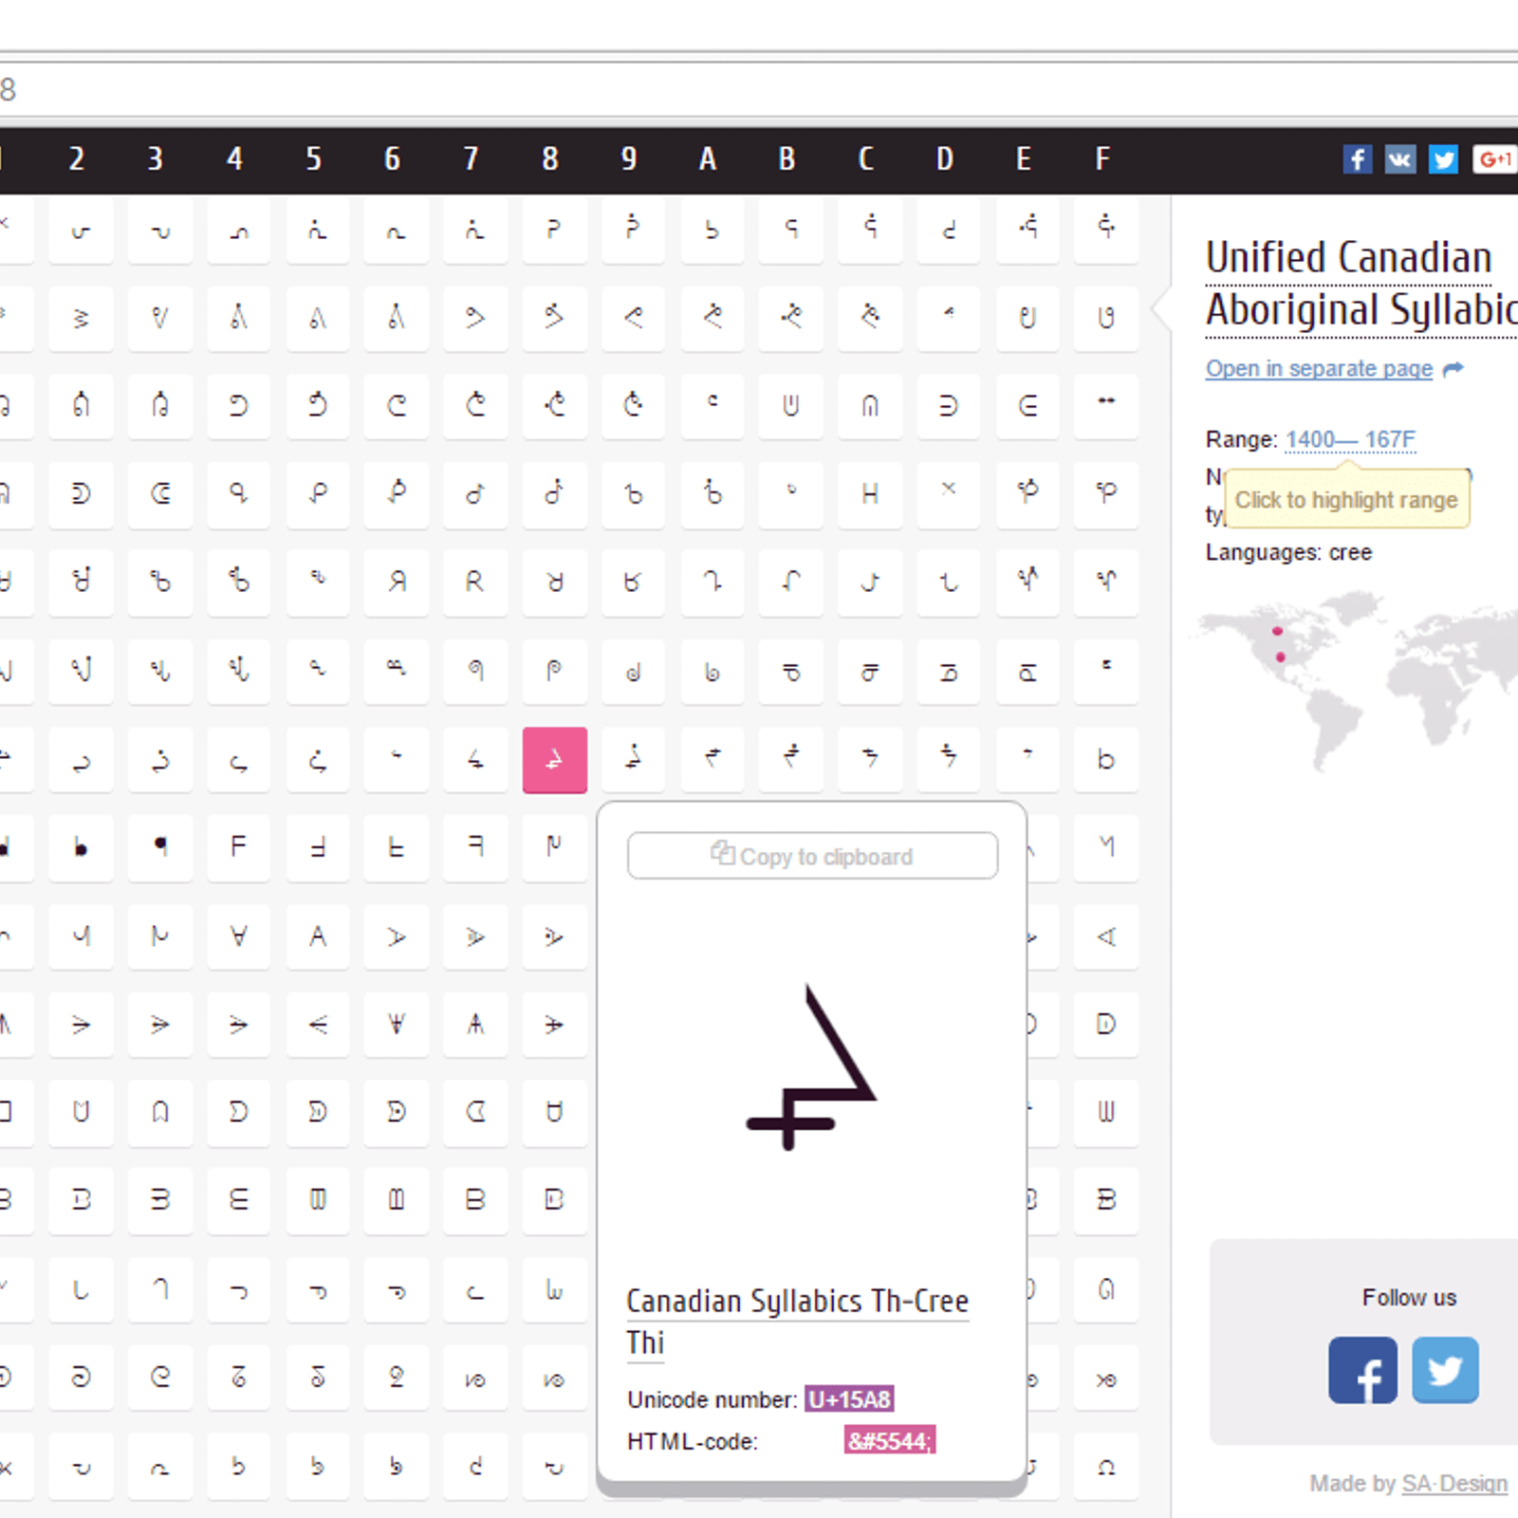Viewport: 1518px width, 1518px height.
Task: Select column header B
Action: [787, 159]
